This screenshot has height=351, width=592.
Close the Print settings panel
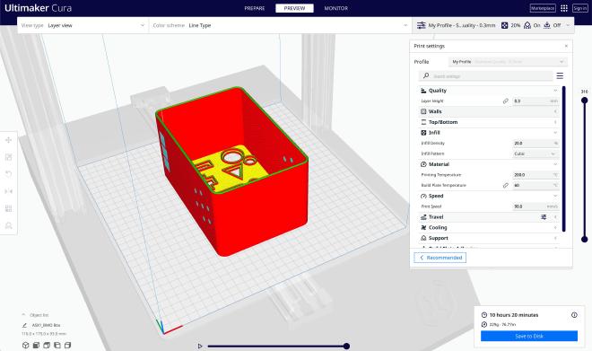pyautogui.click(x=566, y=46)
